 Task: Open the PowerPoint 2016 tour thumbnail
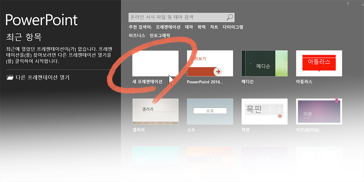click(210, 63)
